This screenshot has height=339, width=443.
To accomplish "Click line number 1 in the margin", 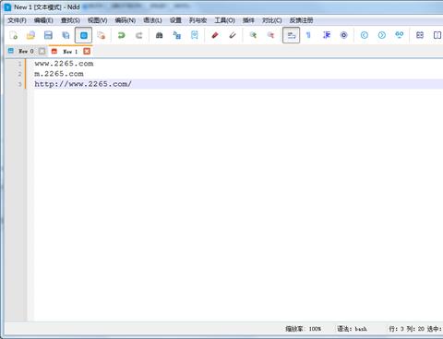I will click(x=19, y=64).
